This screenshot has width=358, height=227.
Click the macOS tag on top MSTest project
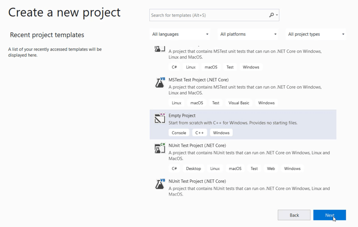[x=211, y=67]
